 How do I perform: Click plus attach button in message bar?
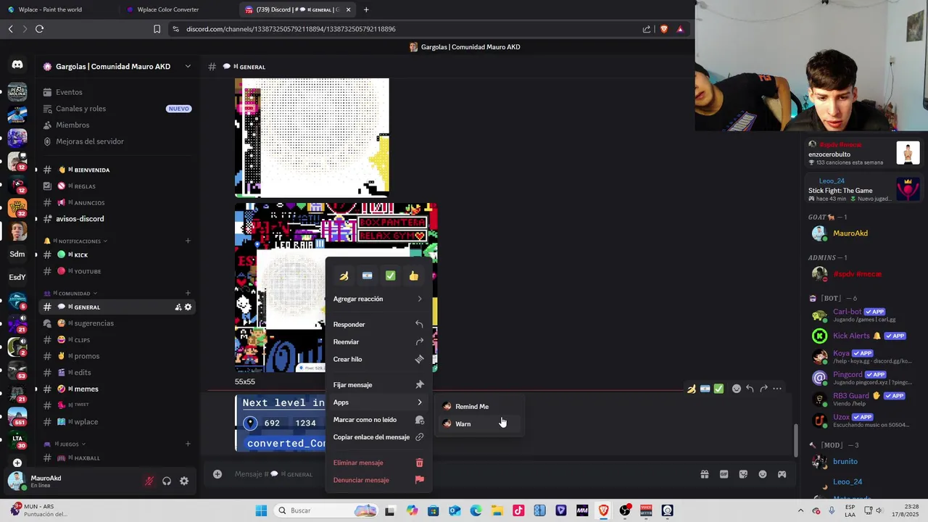coord(217,474)
